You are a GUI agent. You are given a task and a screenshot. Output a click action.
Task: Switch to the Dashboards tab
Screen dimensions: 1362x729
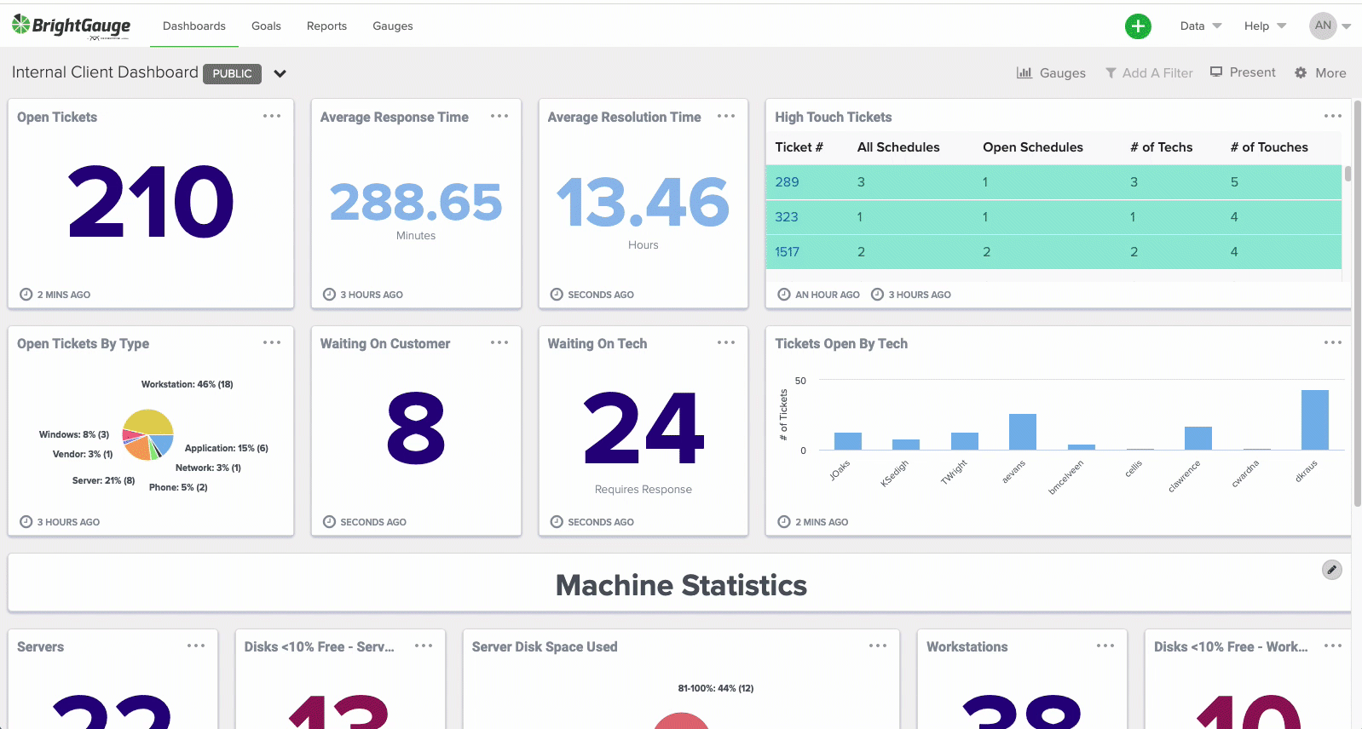pyautogui.click(x=194, y=26)
